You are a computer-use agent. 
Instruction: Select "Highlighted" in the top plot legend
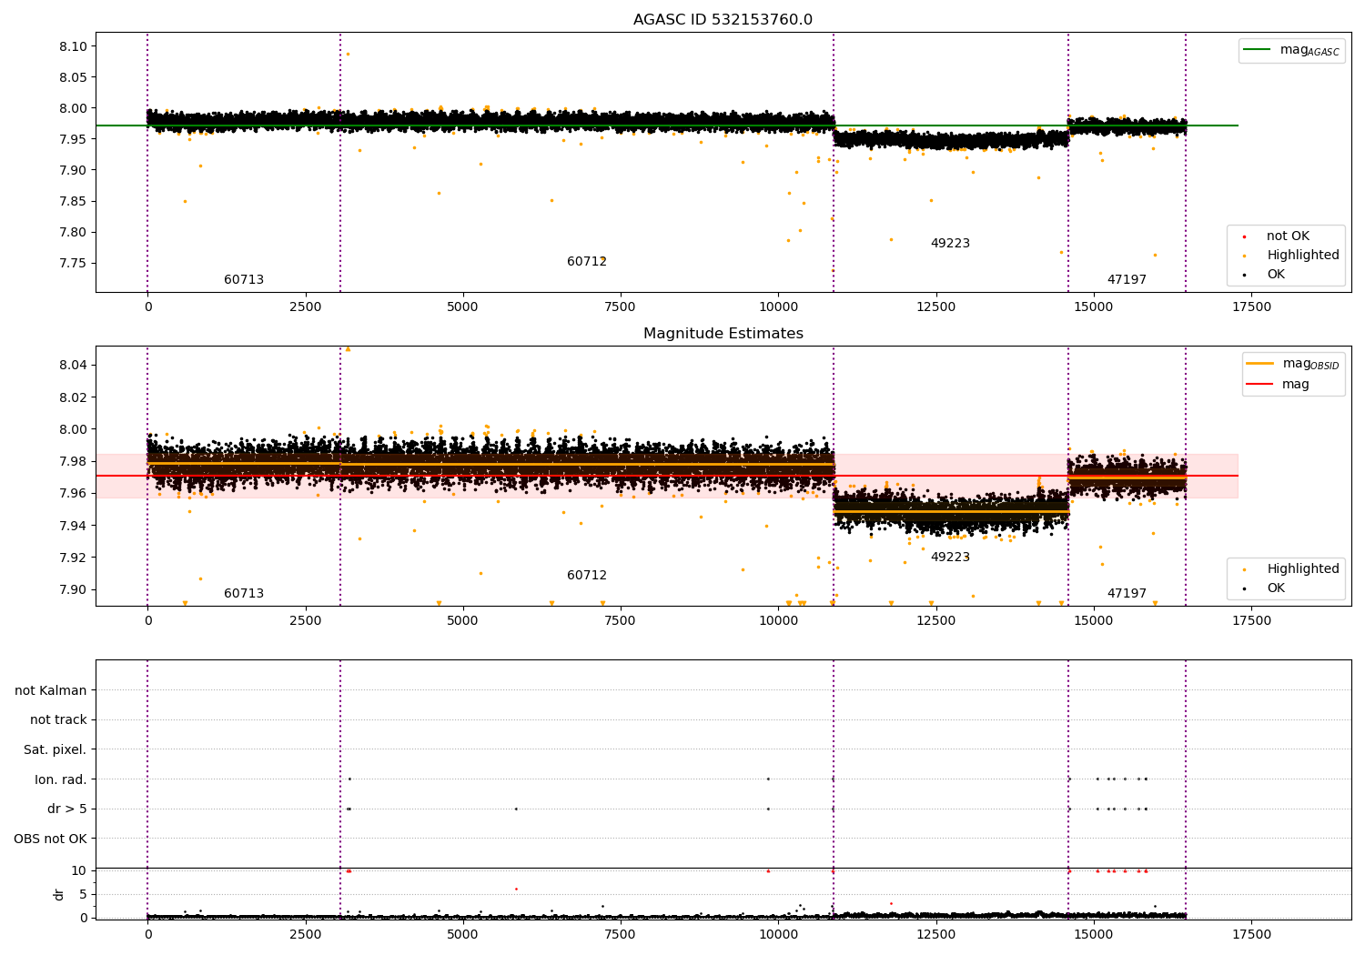point(1303,256)
